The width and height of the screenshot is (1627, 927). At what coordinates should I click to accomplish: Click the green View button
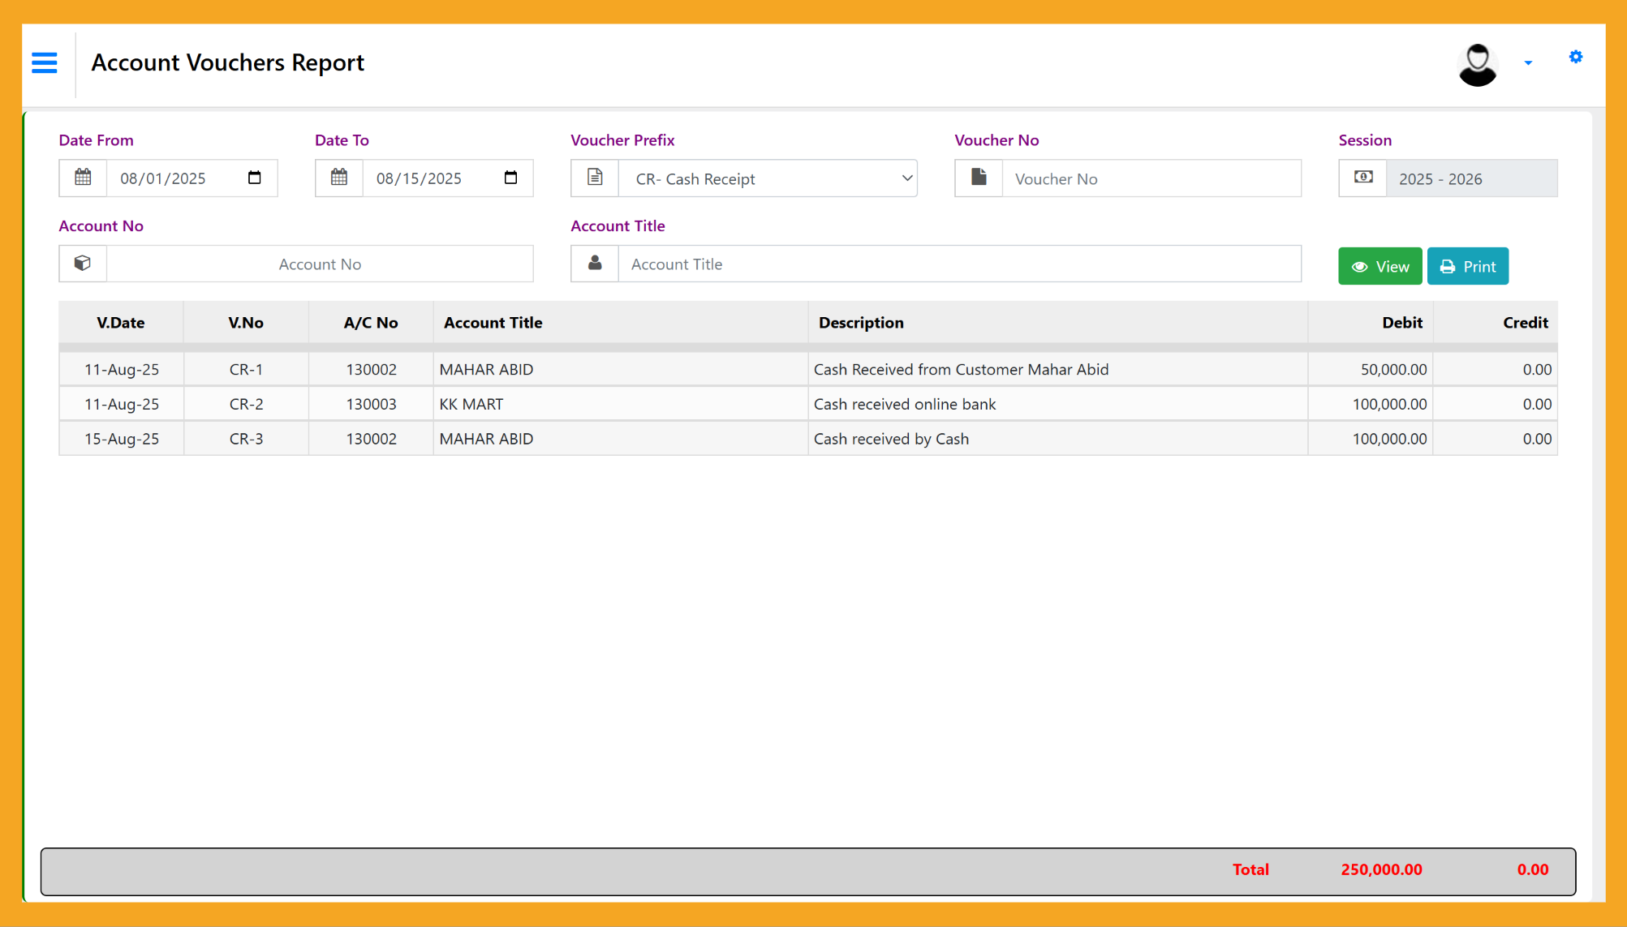point(1380,266)
